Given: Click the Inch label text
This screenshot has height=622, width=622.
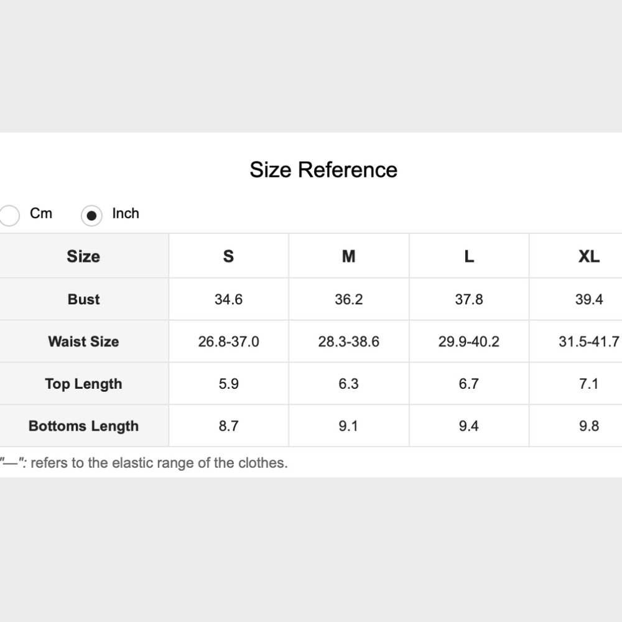Looking at the screenshot, I should pos(126,213).
